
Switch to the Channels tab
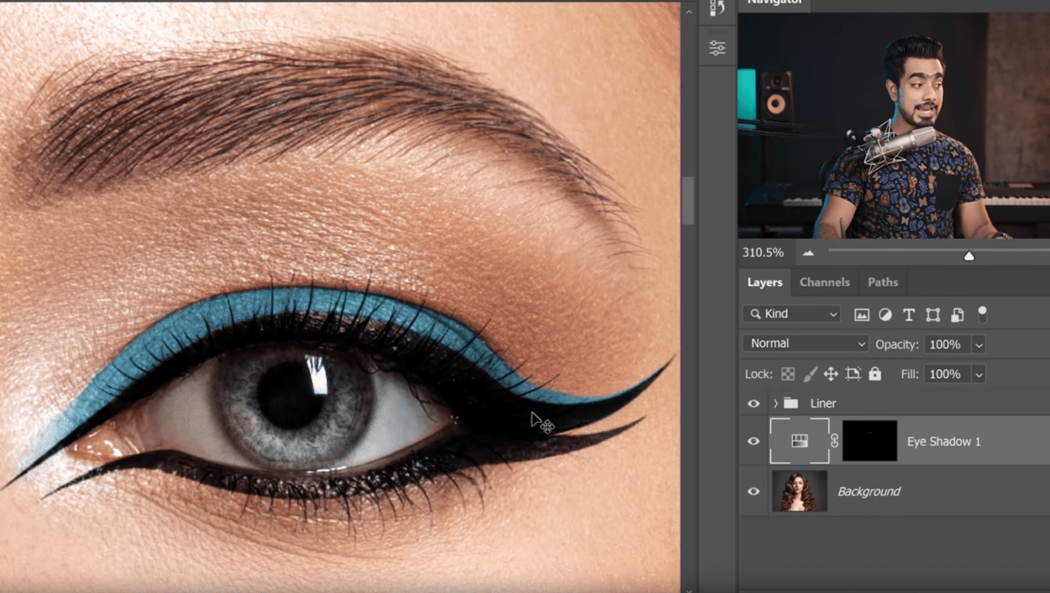coord(824,282)
